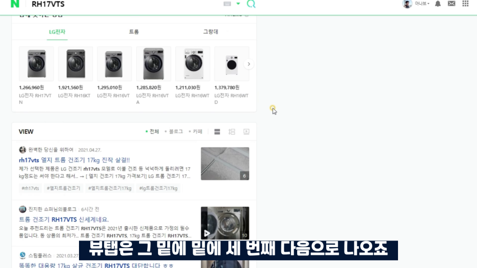Switch VIEW to video layout icon
Screen dimensions: 477x268
(247, 131)
